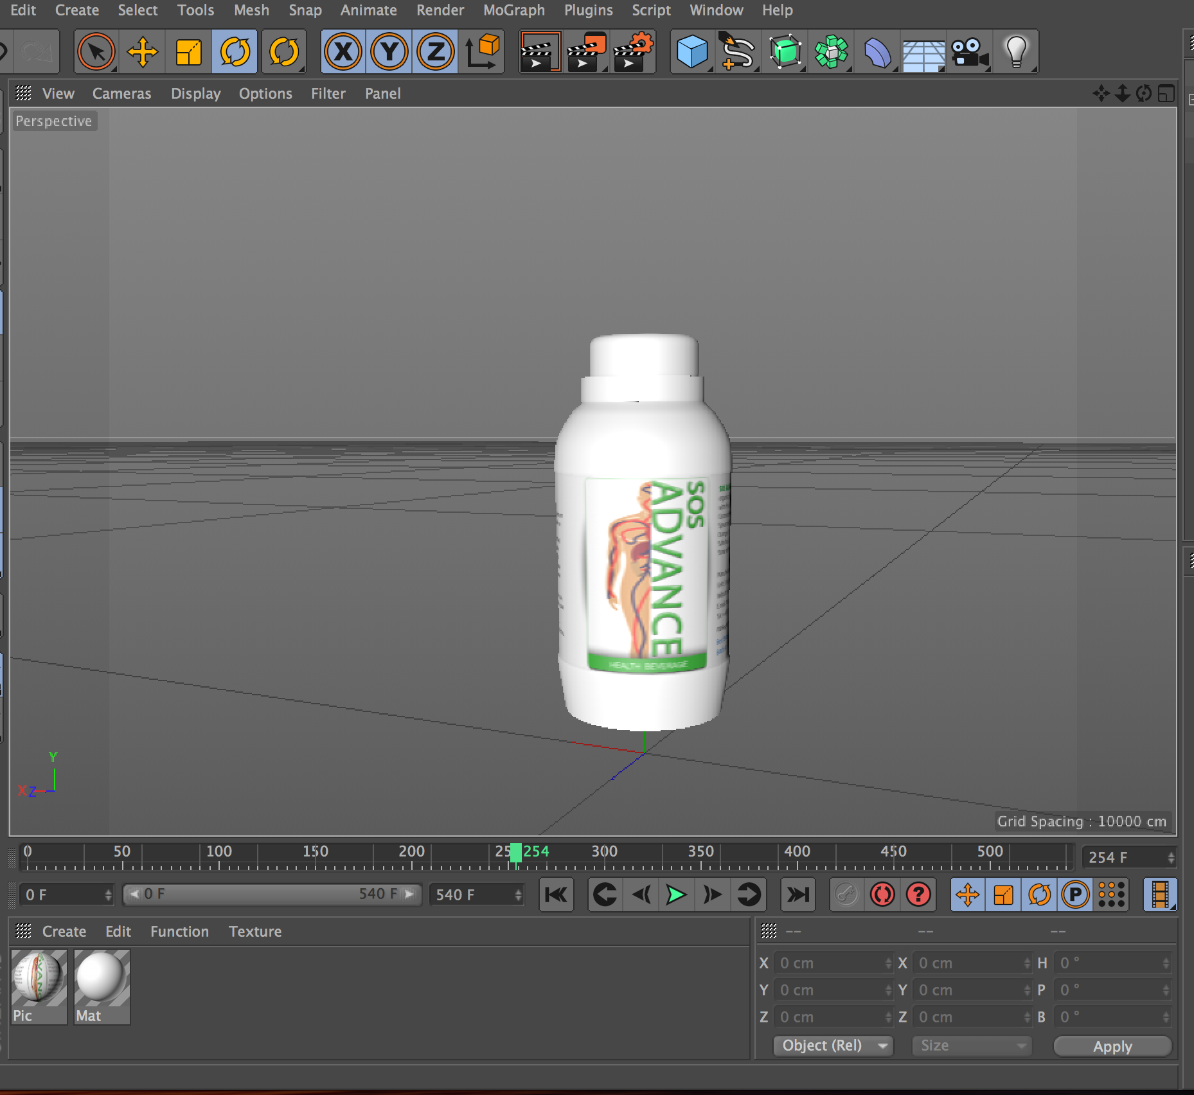Render to Picture Viewer icon

point(586,51)
